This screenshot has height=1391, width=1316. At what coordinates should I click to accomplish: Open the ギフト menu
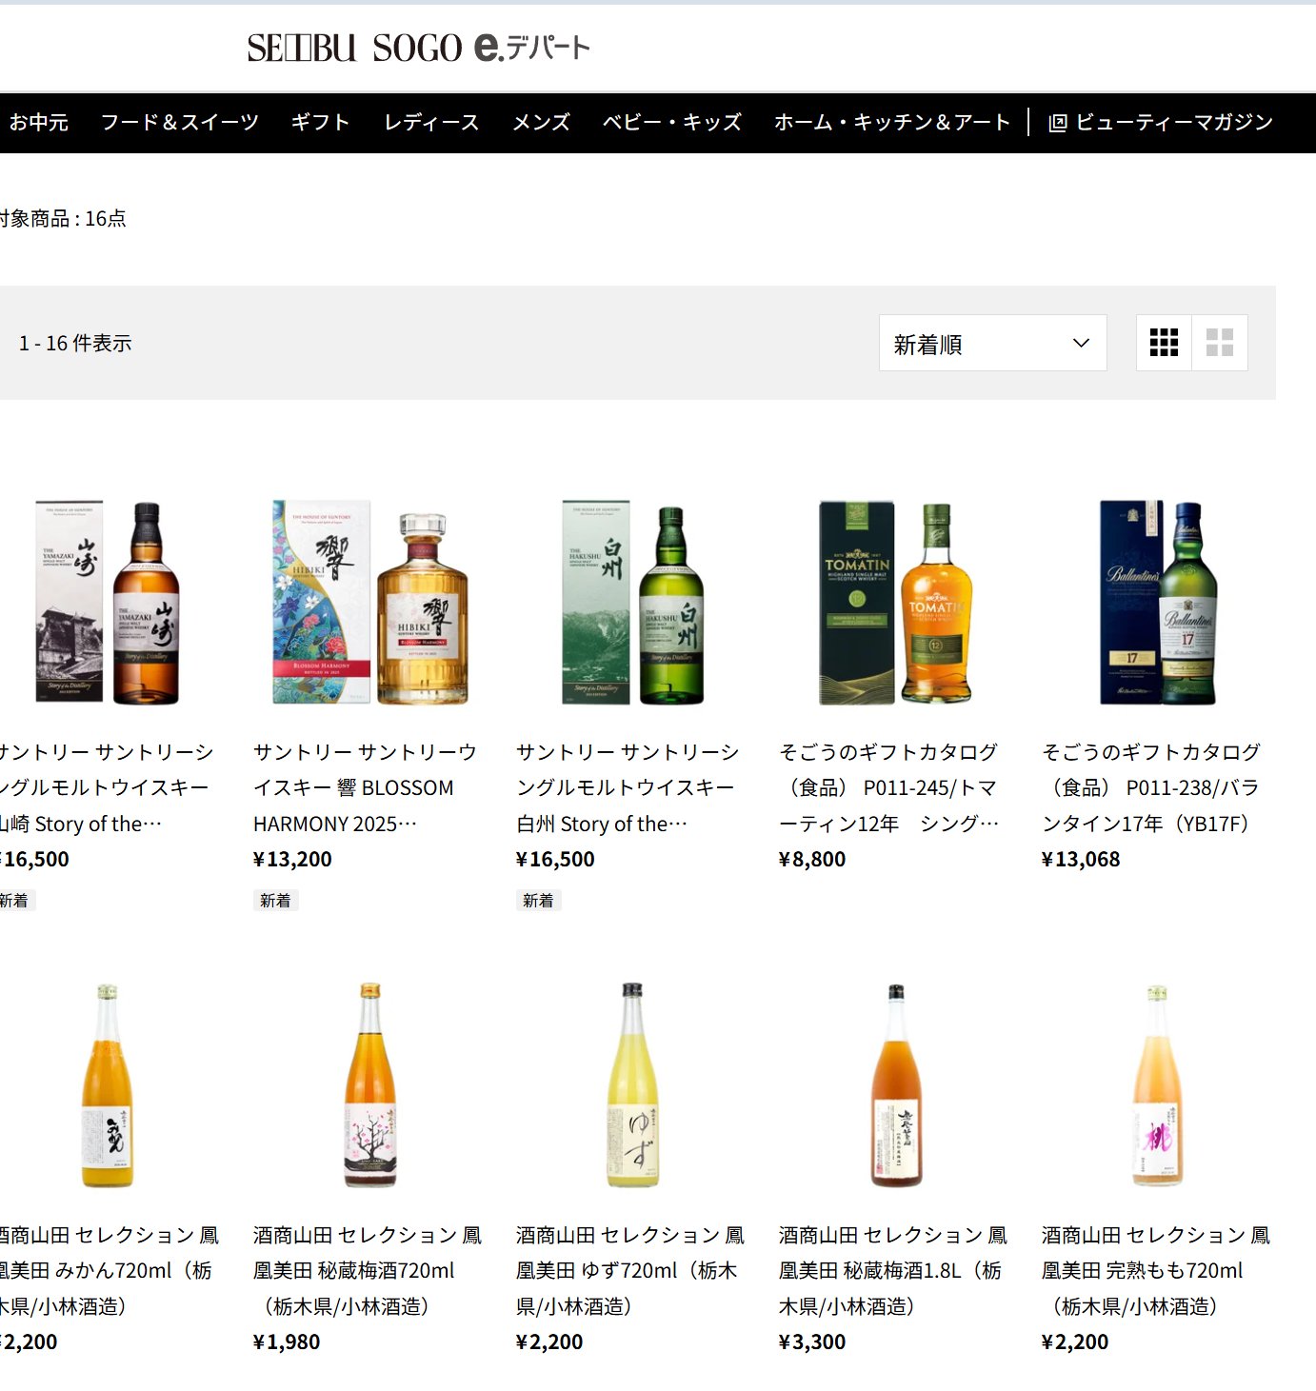(x=321, y=122)
